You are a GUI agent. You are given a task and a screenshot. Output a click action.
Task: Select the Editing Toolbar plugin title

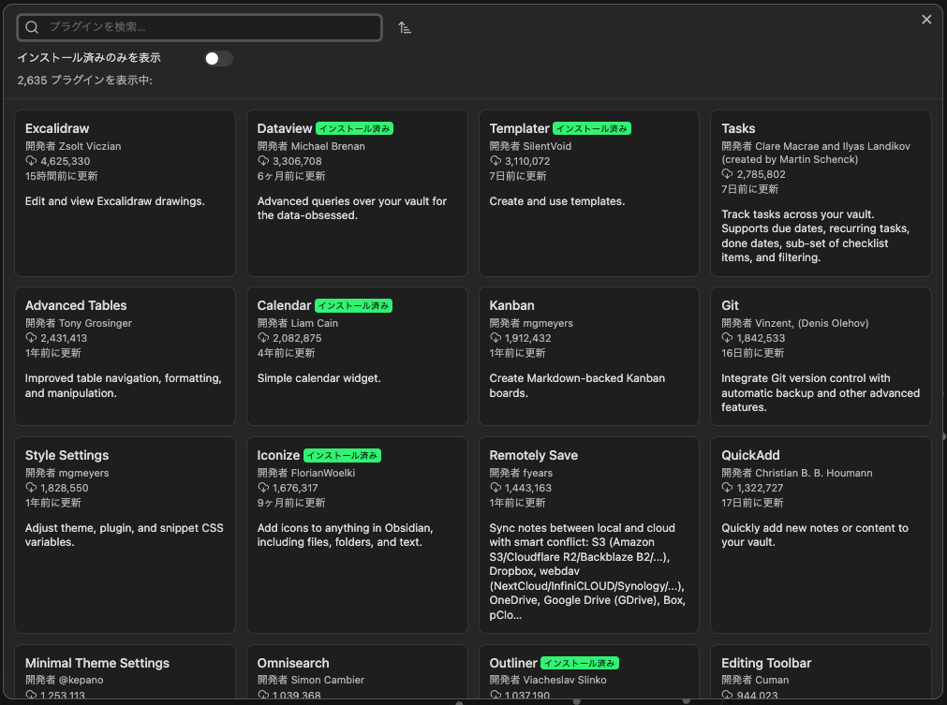766,663
